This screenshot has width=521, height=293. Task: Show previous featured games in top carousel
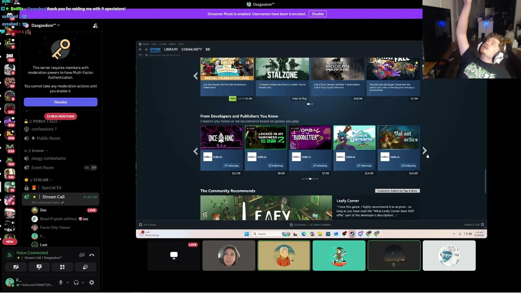[x=195, y=76]
